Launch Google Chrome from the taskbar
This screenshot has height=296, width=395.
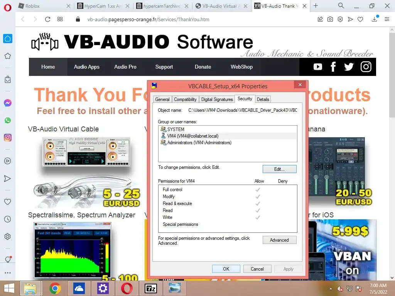pos(55,288)
